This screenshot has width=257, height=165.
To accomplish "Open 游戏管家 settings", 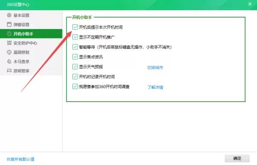I will [31, 71].
